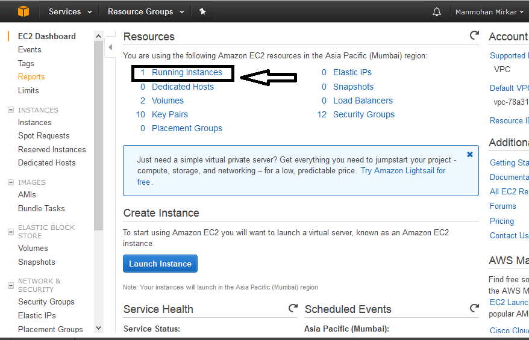Click the pin shortcut icon in the top bar
This screenshot has width=529, height=340.
[x=202, y=11]
